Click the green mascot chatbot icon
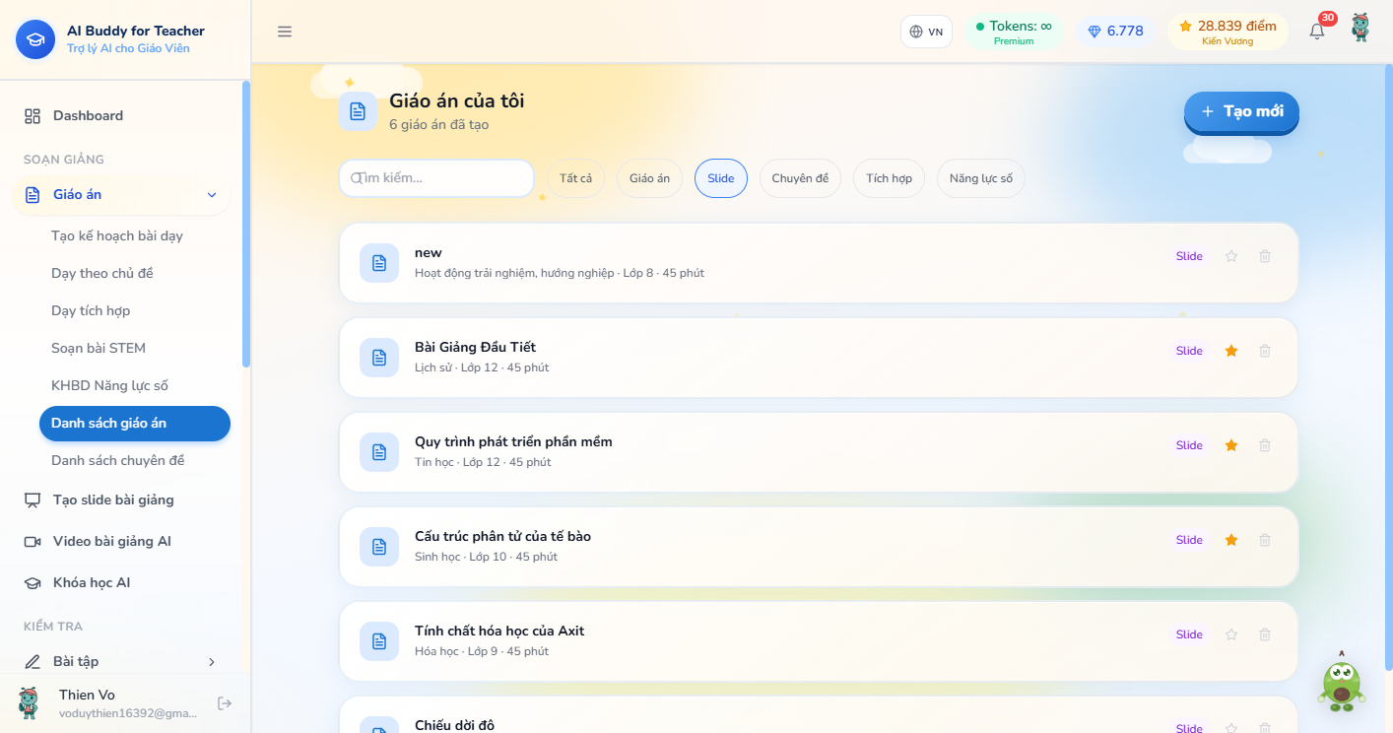1393x733 pixels. [x=1341, y=683]
